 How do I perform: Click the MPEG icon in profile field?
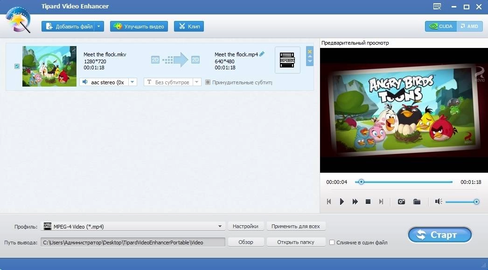coord(47,227)
